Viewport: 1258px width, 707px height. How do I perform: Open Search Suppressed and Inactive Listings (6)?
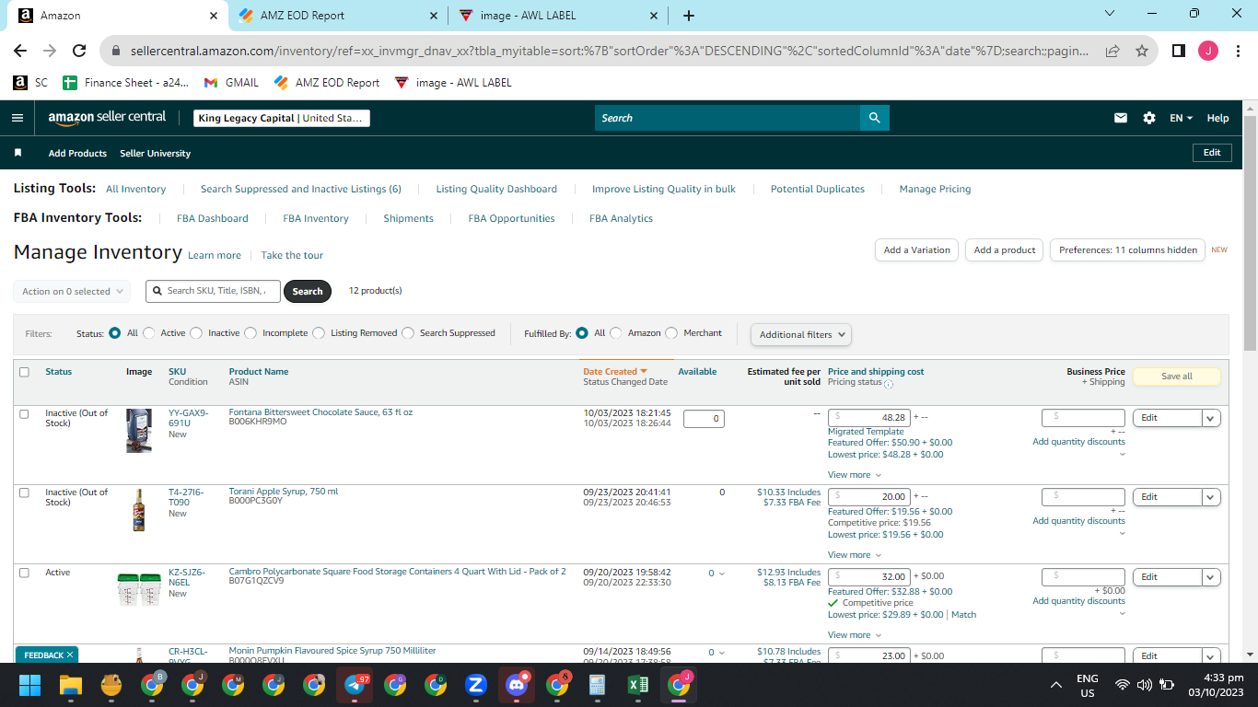pos(301,190)
